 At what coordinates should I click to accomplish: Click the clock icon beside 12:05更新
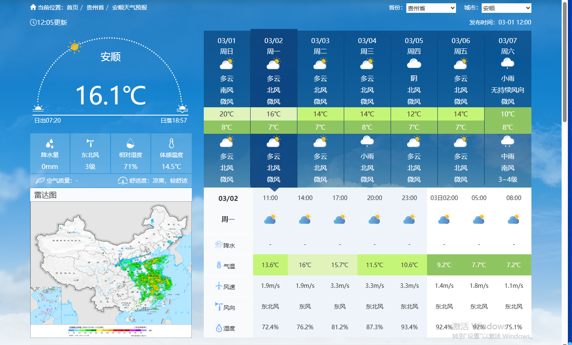tap(33, 22)
